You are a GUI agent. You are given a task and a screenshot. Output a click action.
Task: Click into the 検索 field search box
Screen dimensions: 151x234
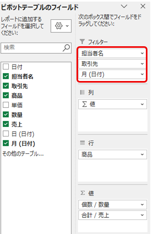click(x=32, y=48)
